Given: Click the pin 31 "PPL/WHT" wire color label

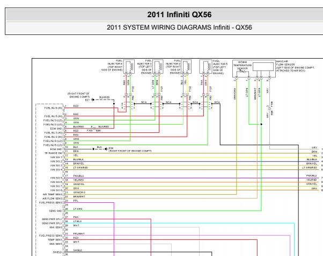Looking at the screenshot, I should coord(79,234).
